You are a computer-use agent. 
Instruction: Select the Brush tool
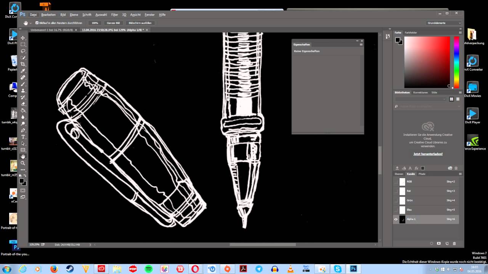click(23, 84)
